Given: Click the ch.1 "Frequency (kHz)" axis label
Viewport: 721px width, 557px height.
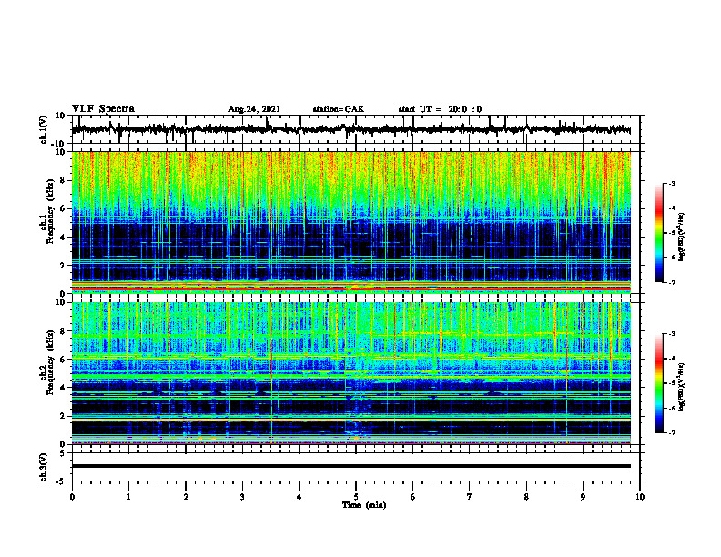Looking at the screenshot, I should click(x=51, y=212).
